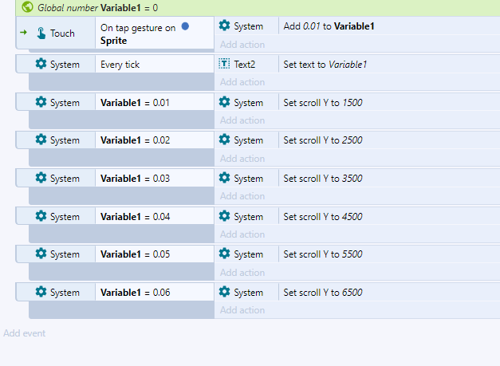Click the gear icon in Every tick event
500x366 pixels.
pos(41,64)
